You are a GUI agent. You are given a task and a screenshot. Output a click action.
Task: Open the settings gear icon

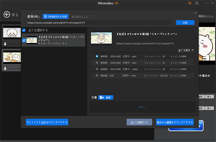pyautogui.click(x=197, y=3)
